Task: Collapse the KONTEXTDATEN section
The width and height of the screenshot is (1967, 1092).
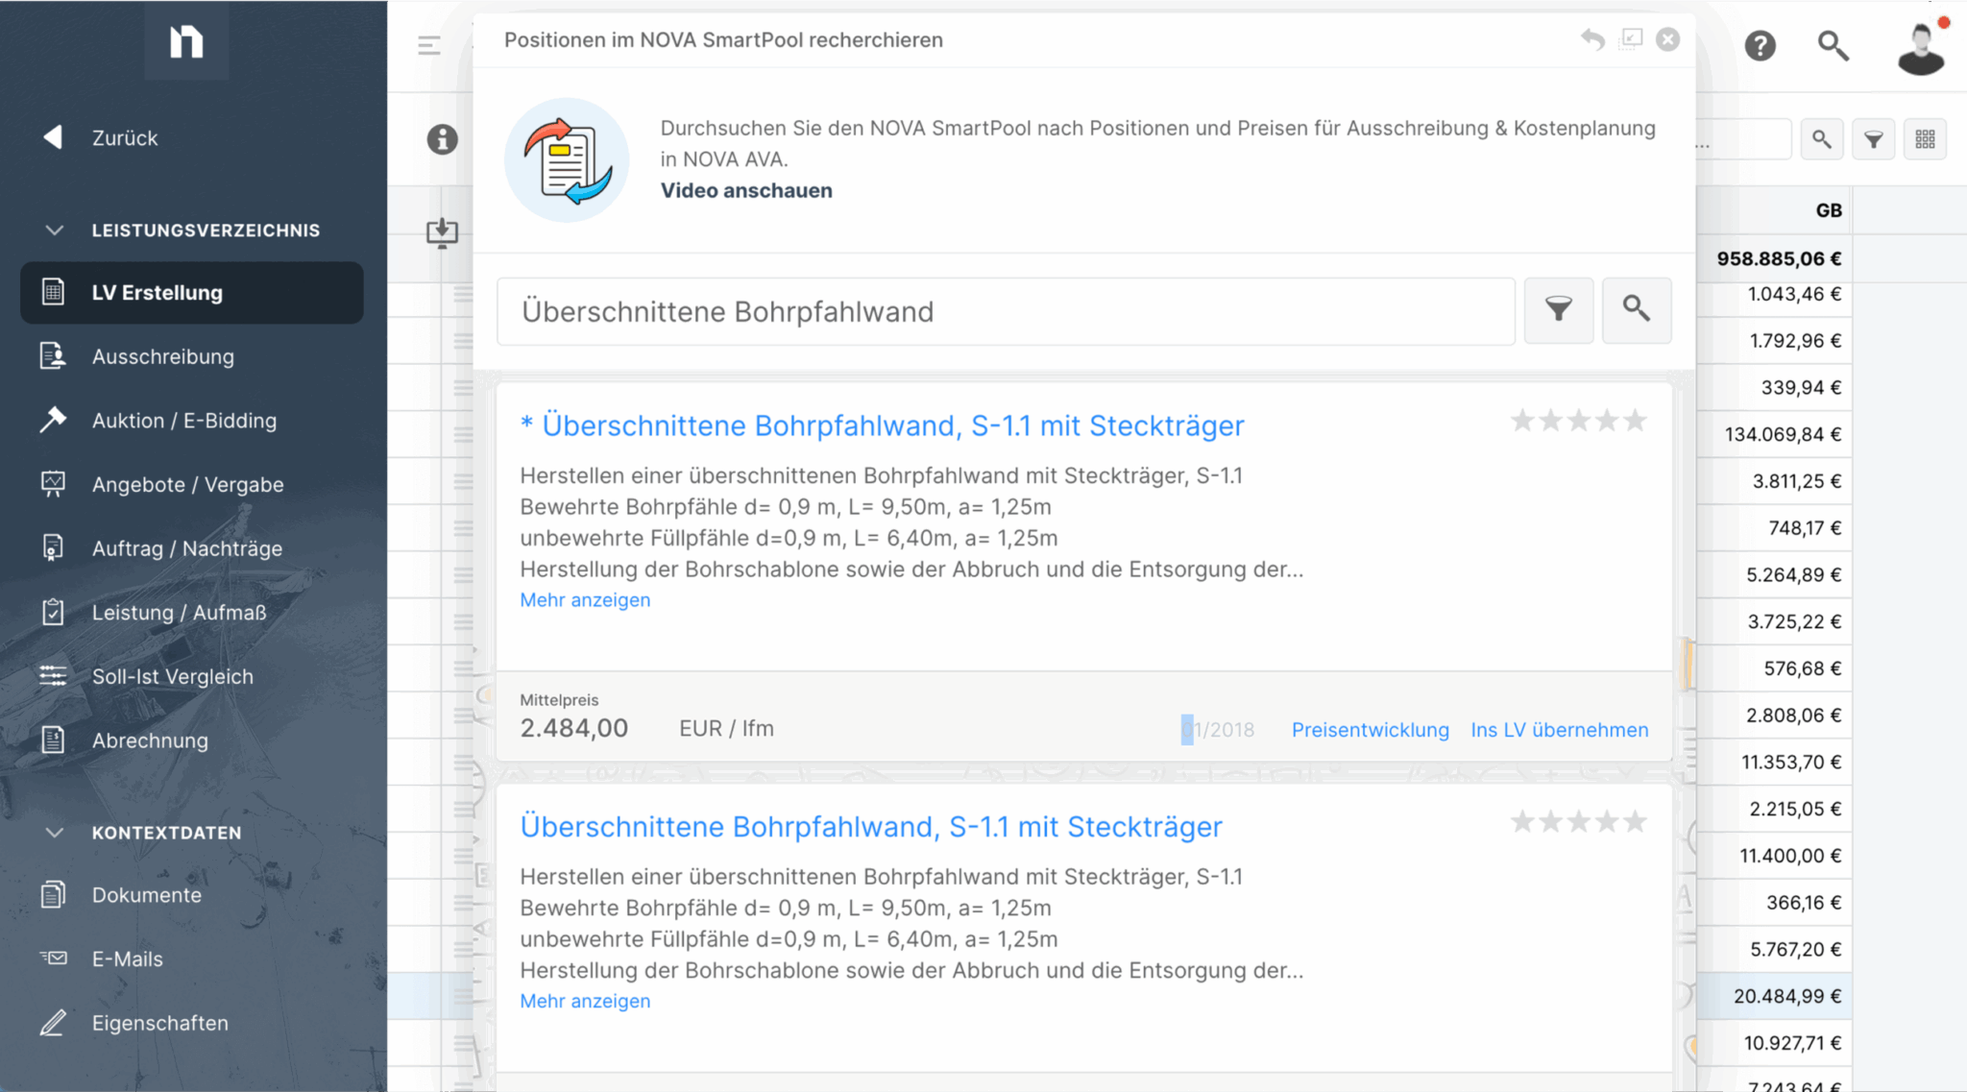Action: [55, 833]
